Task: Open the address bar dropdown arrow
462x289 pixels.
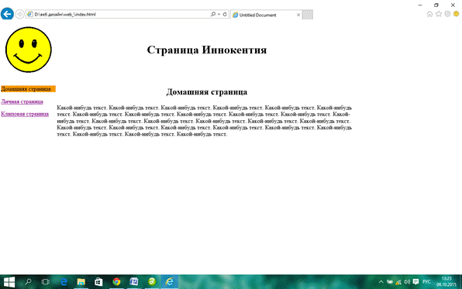Action: coord(219,15)
